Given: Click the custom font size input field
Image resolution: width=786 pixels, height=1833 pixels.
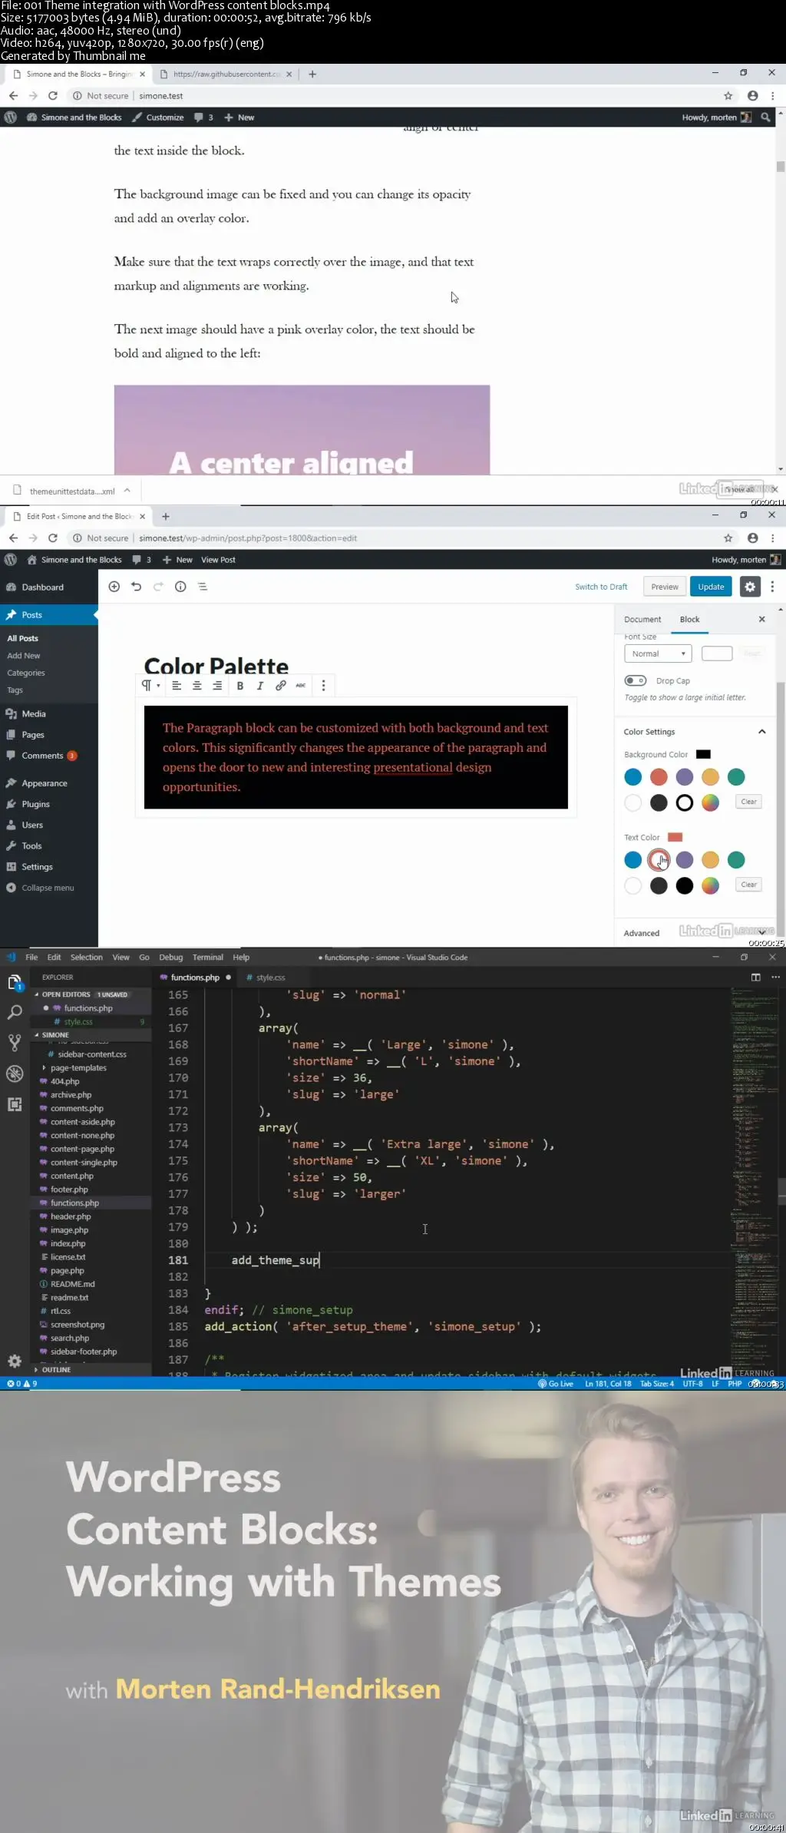Looking at the screenshot, I should tap(717, 653).
